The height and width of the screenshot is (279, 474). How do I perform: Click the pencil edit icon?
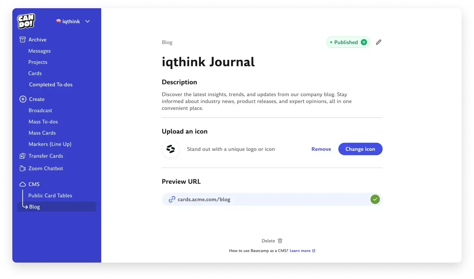[379, 42]
